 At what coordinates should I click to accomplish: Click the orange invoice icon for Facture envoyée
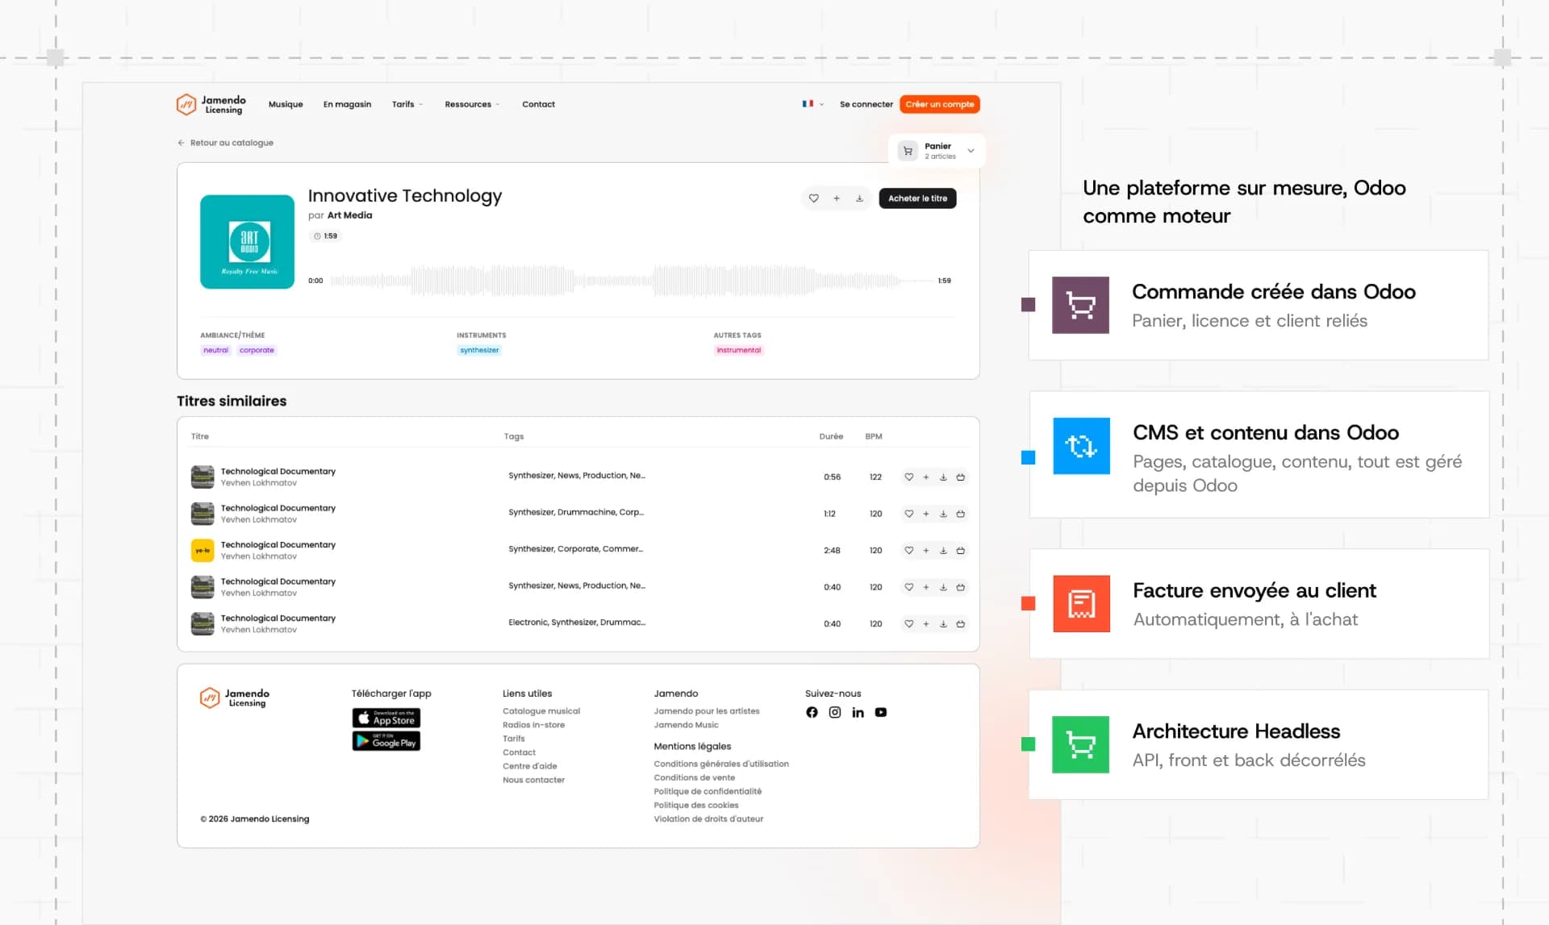click(1081, 603)
